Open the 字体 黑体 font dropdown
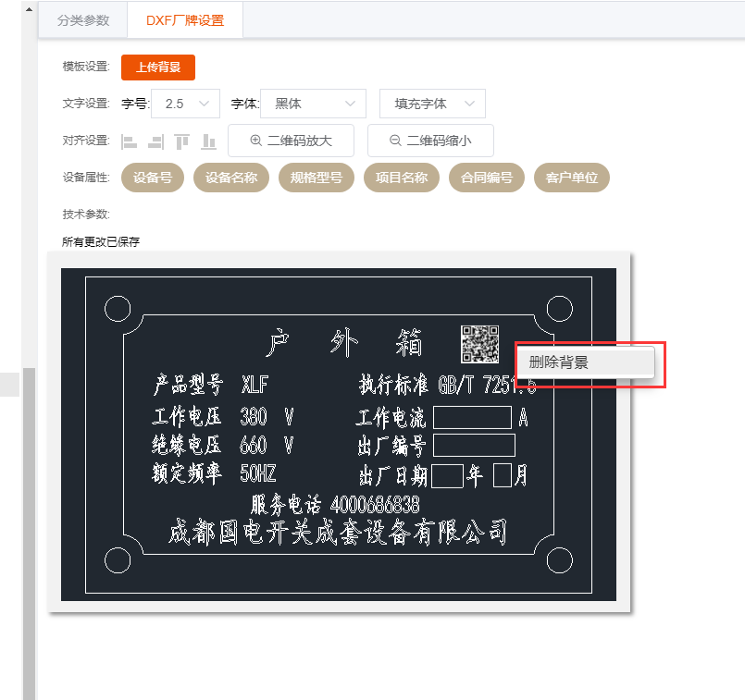This screenshot has height=700, width=745. tap(314, 104)
